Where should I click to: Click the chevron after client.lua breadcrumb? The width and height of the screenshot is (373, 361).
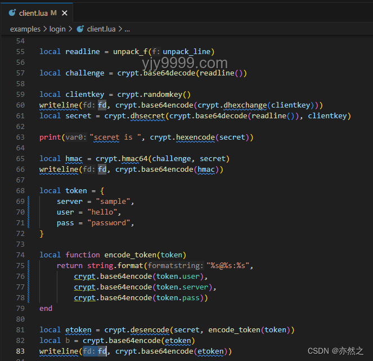[x=120, y=29]
